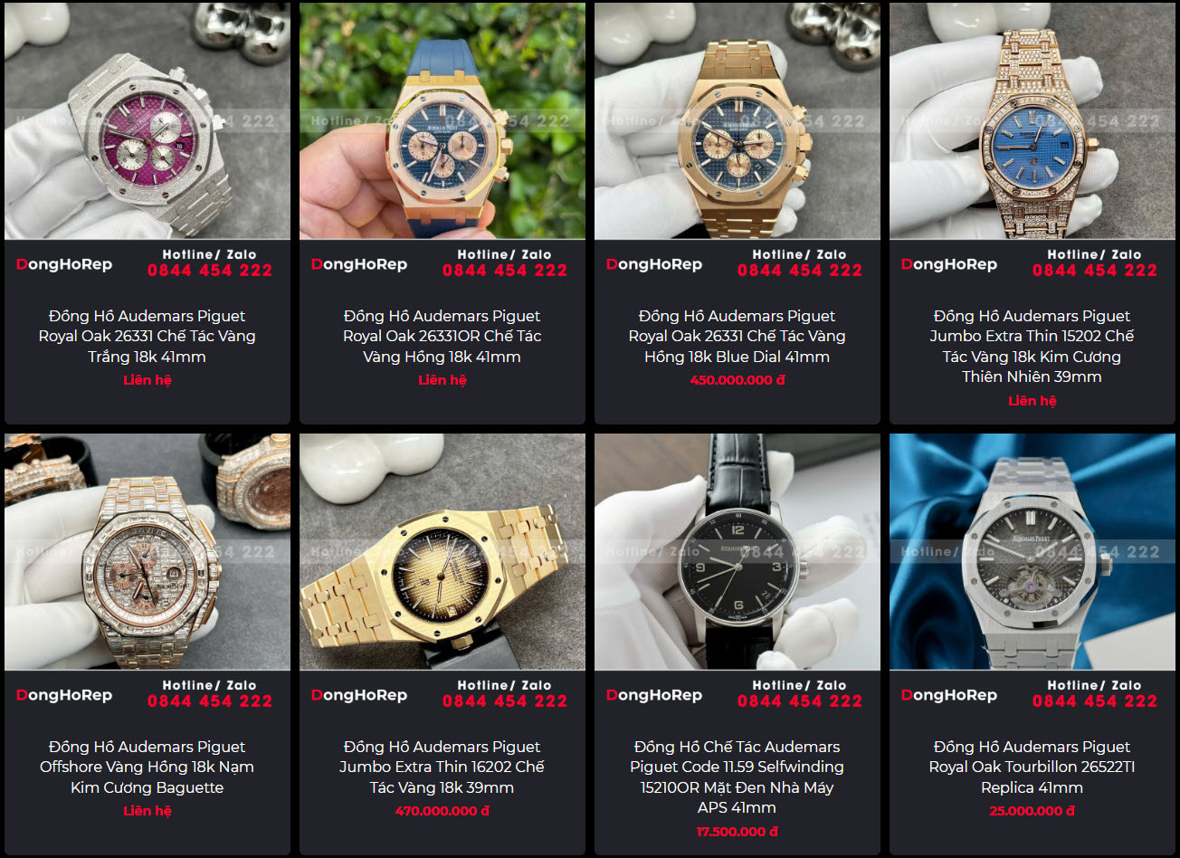Click Liên hệ under the purple dial Royal Oak
The height and width of the screenshot is (858, 1180).
coord(147,380)
